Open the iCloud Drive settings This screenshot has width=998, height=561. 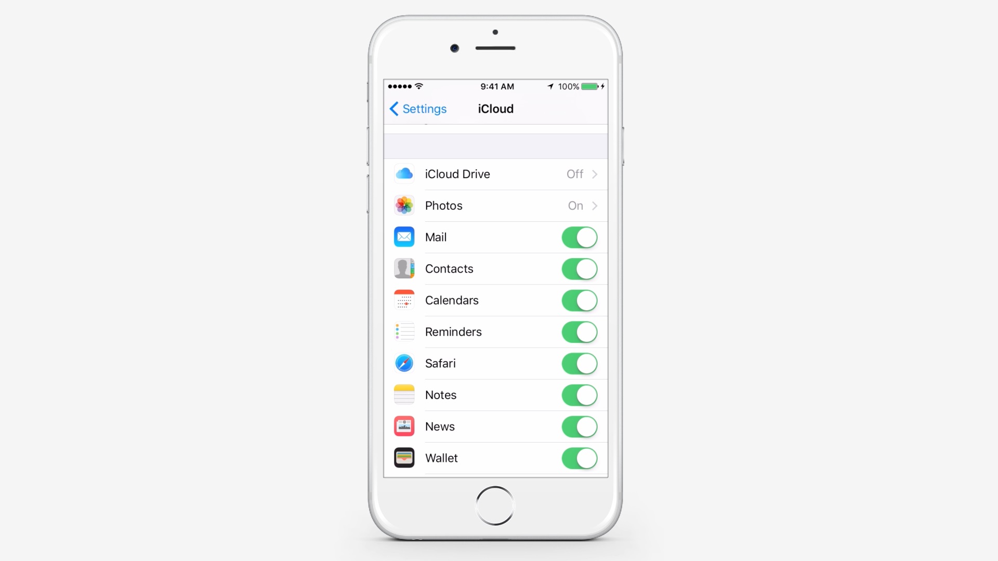pos(496,173)
